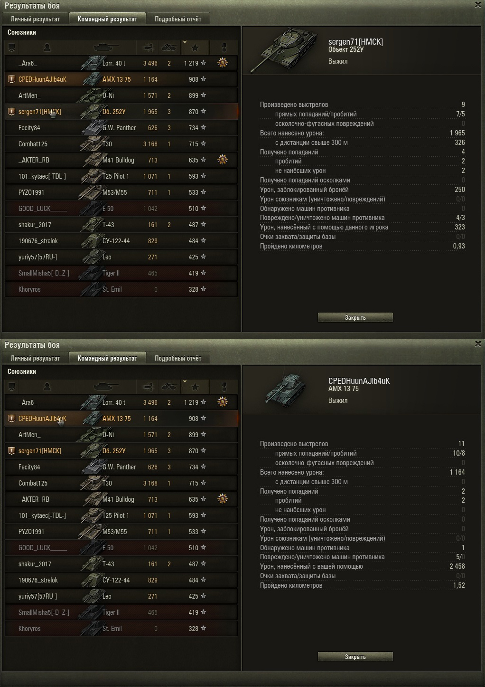This screenshot has height=687, width=485.
Task: Open Личный результат tab in sergen71 details window
Action: 36,19
